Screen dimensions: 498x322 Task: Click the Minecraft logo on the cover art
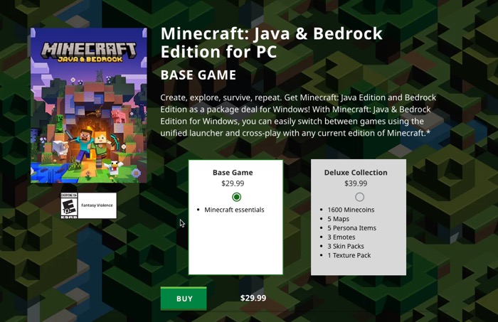(89, 52)
